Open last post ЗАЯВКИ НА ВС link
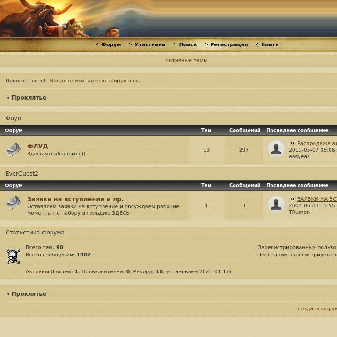The width and height of the screenshot is (337, 337). [x=317, y=199]
